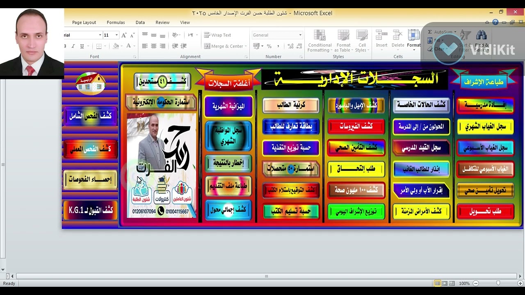Open Font dialog launcher
Viewport: 525px width, 295px height.
point(134,57)
